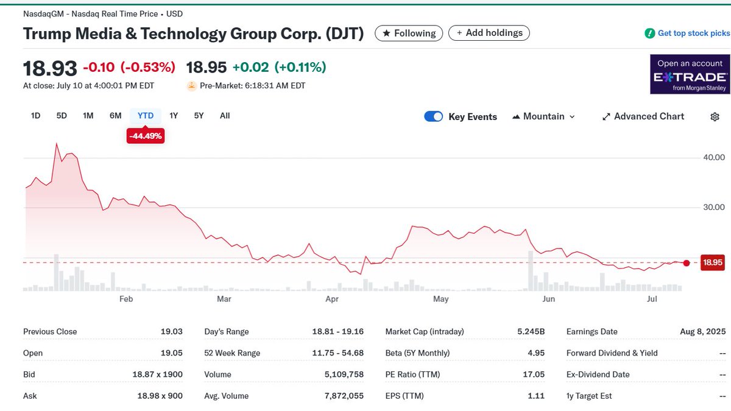Image resolution: width=731 pixels, height=411 pixels.
Task: Click the Ask value 18.98 x 900
Action: click(160, 396)
